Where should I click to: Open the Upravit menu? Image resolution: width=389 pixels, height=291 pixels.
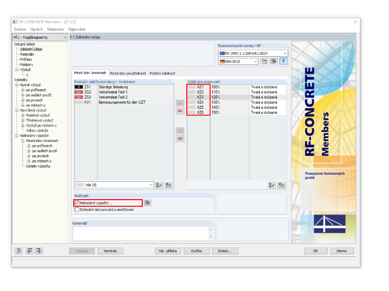(36, 29)
